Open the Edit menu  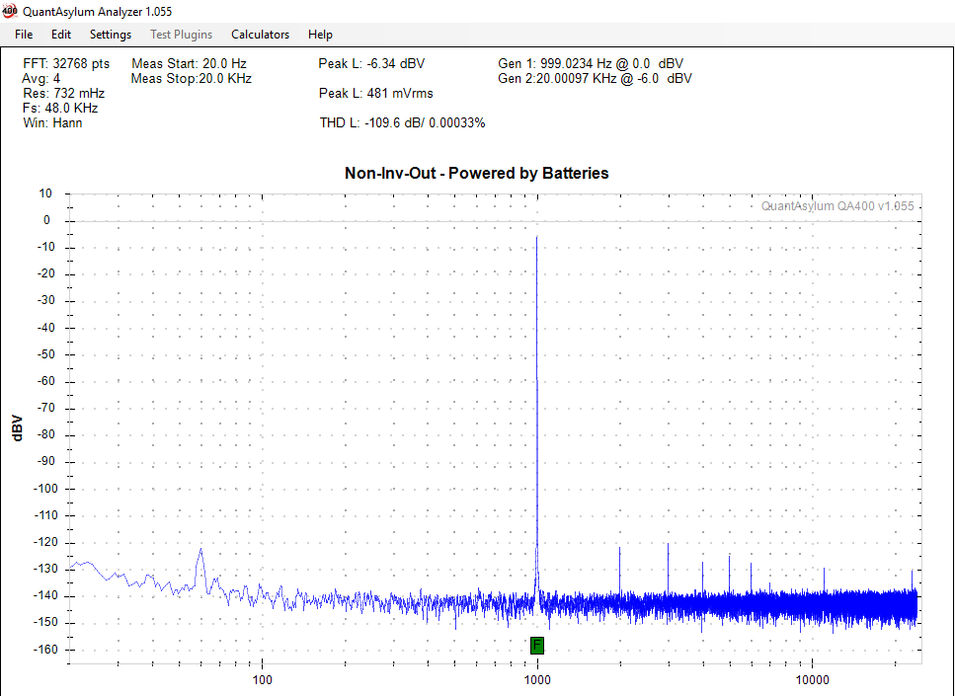(x=61, y=35)
